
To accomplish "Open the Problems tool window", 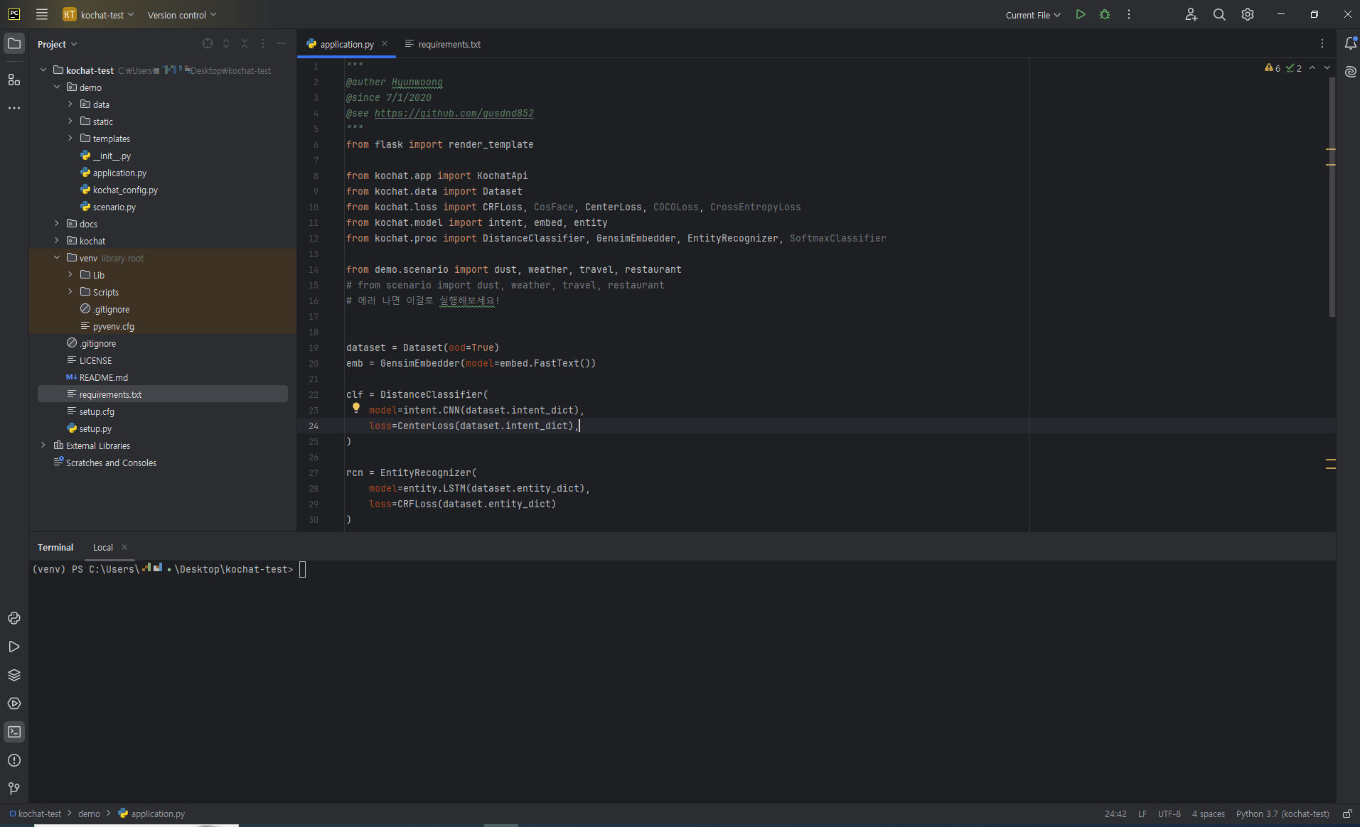I will coord(14,760).
